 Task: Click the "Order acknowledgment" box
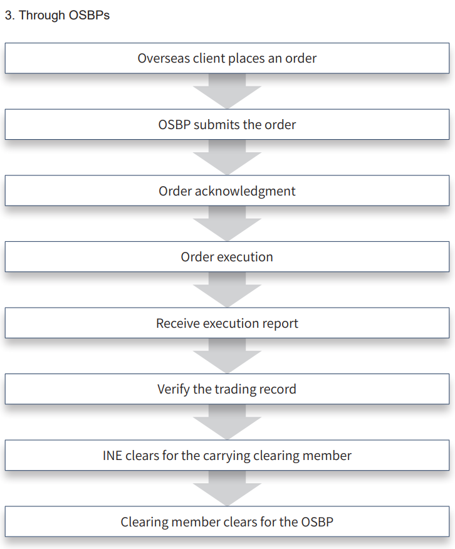(x=227, y=191)
